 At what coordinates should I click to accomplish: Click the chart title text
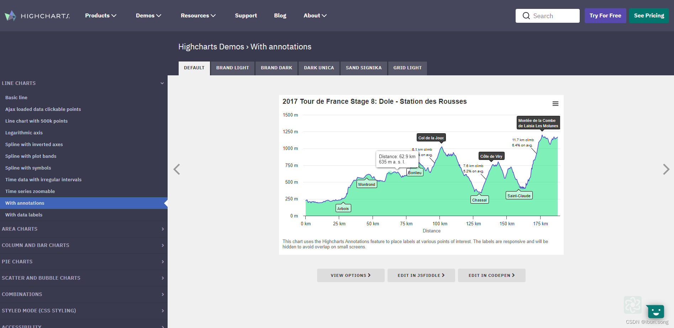pos(374,102)
